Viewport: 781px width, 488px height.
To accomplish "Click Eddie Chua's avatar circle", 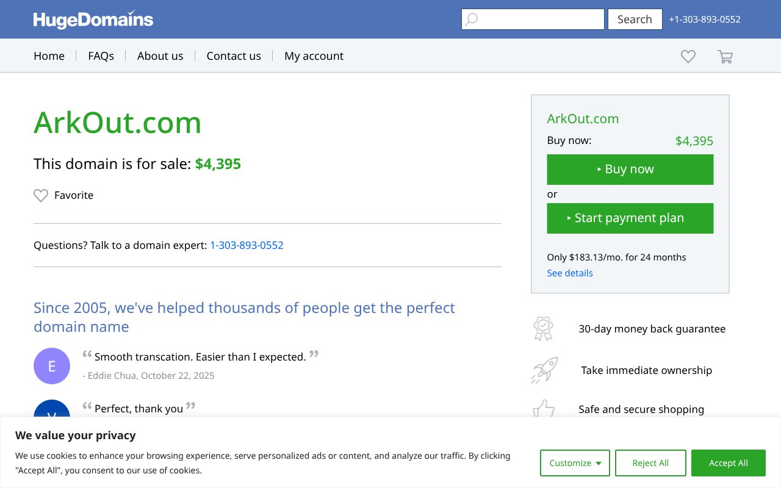I will [52, 366].
